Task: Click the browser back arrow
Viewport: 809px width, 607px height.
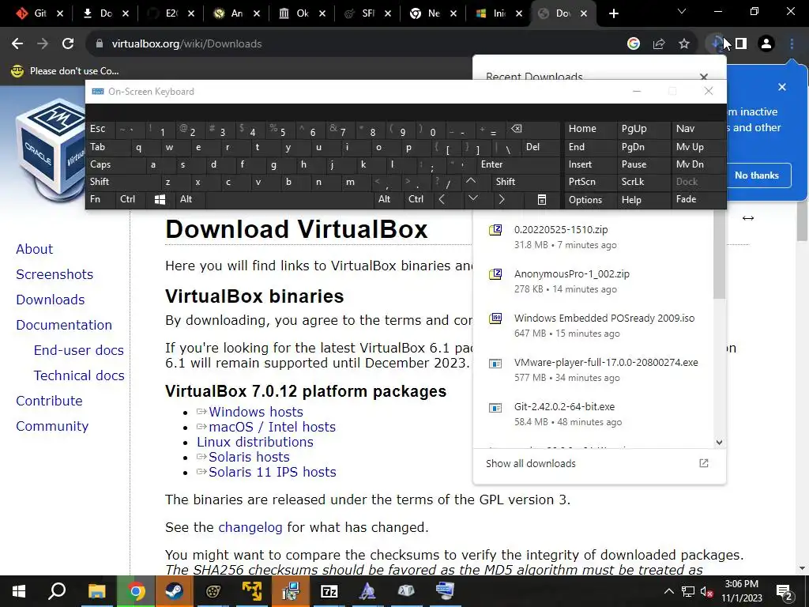Action: pyautogui.click(x=17, y=44)
